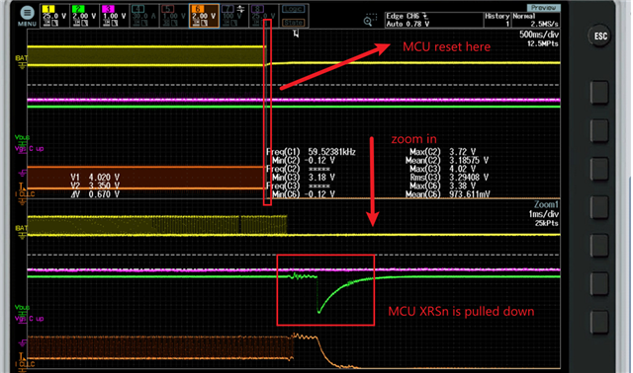Select the Logic input button
Image resolution: width=633 pixels, height=373 pixels.
tap(294, 9)
